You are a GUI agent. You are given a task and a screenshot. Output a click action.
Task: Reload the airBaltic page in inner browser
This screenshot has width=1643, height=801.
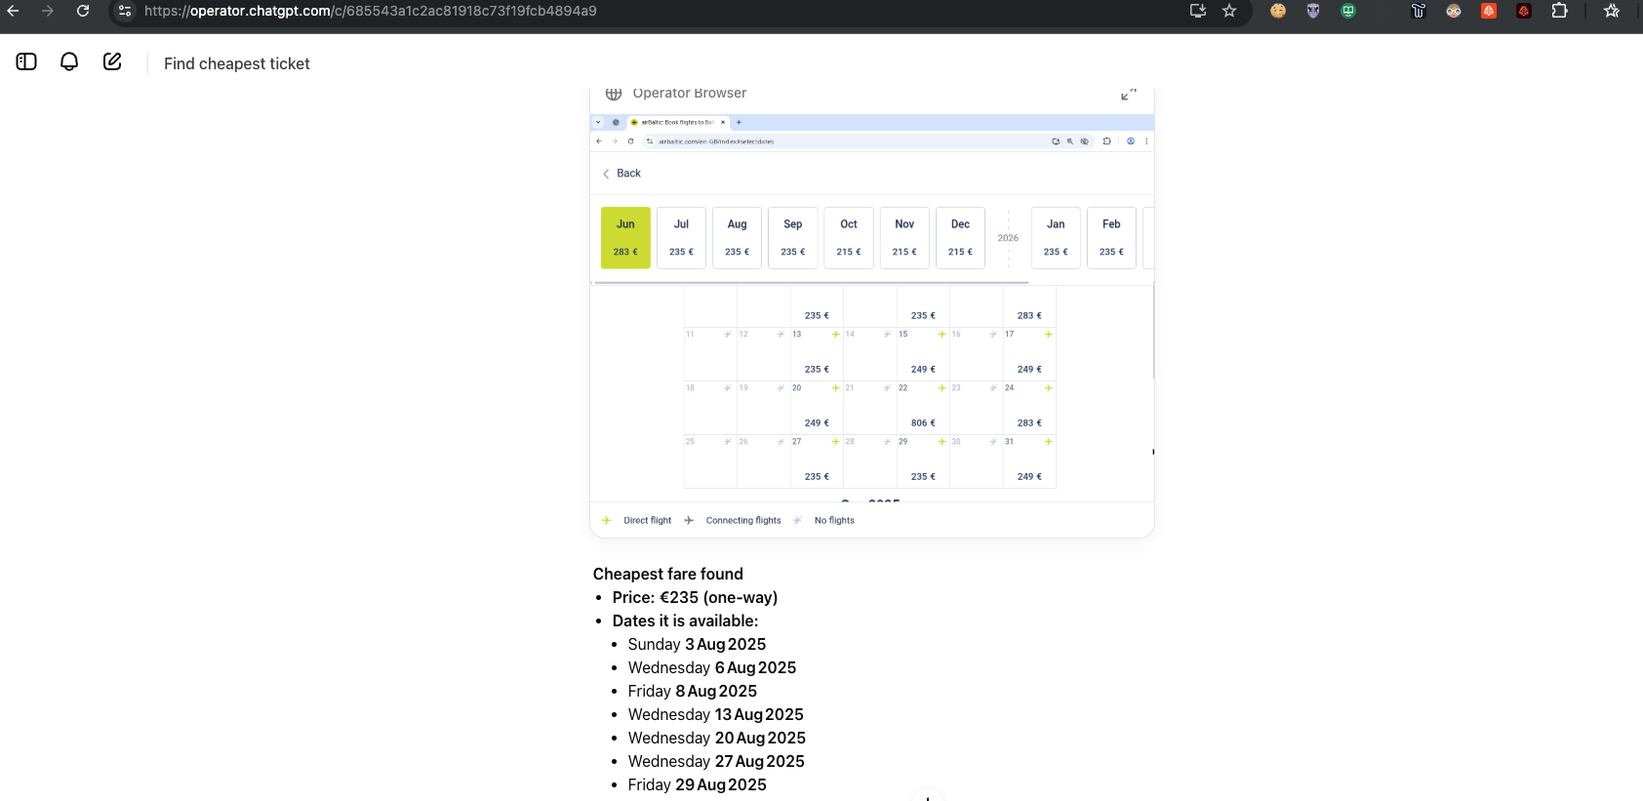631,141
